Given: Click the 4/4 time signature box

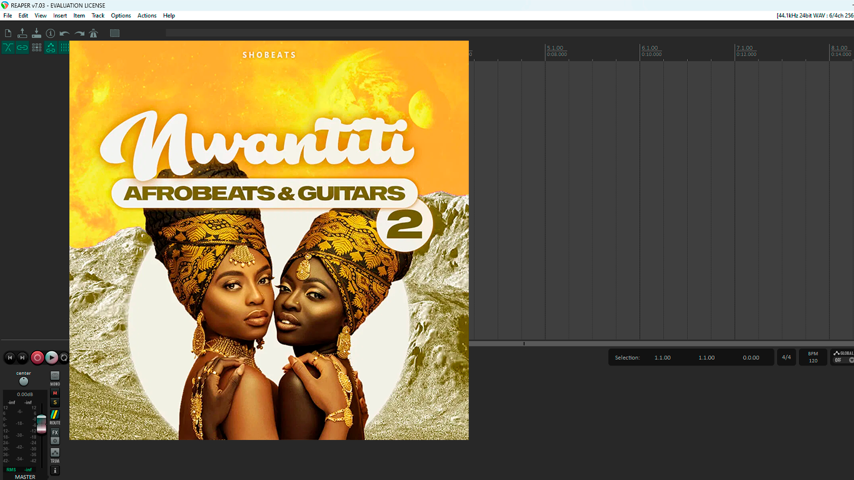Looking at the screenshot, I should (786, 357).
